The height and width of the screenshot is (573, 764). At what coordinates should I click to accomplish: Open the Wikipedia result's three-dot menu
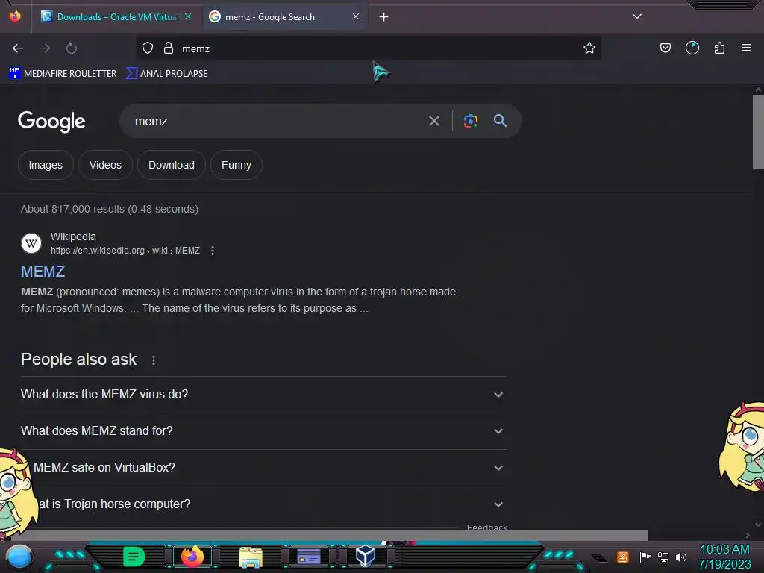pyautogui.click(x=213, y=251)
